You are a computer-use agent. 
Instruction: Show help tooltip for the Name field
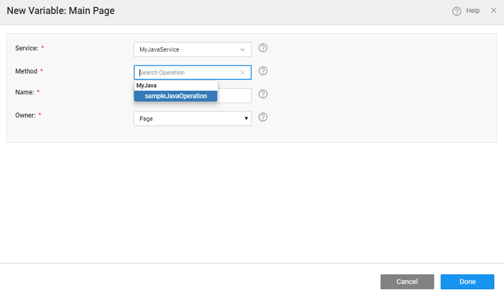[263, 94]
